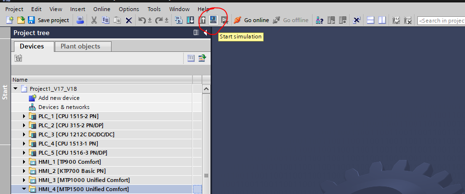Expand HMI_1 [TP900 Comfort]
This screenshot has height=194, width=465.
pos(24,162)
